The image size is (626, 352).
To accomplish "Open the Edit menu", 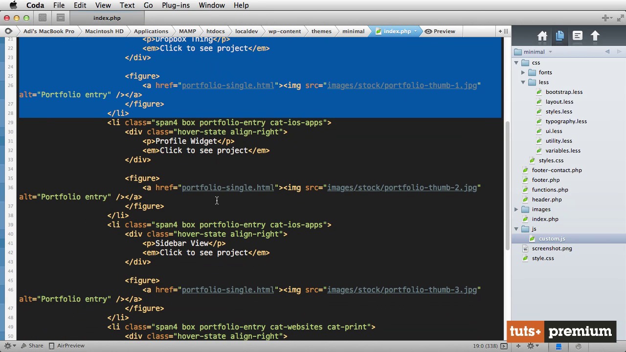I will (80, 5).
